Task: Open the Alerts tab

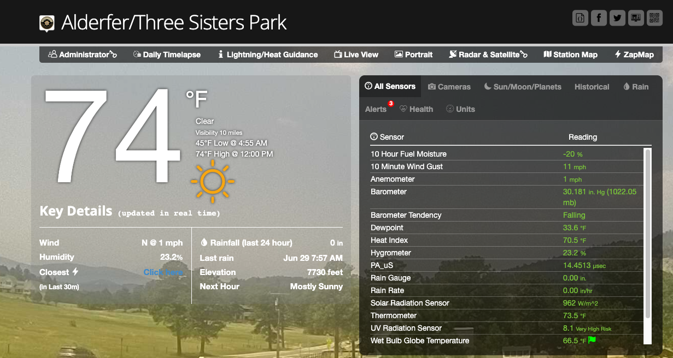Action: [x=376, y=109]
